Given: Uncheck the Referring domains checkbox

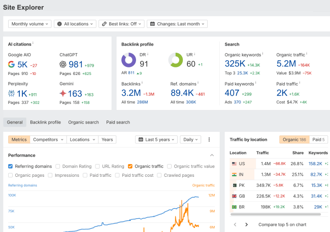Looking at the screenshot, I should pos(11,166).
